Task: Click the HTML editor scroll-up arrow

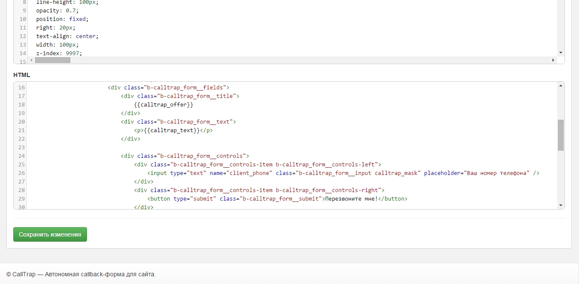Action: 561,86
